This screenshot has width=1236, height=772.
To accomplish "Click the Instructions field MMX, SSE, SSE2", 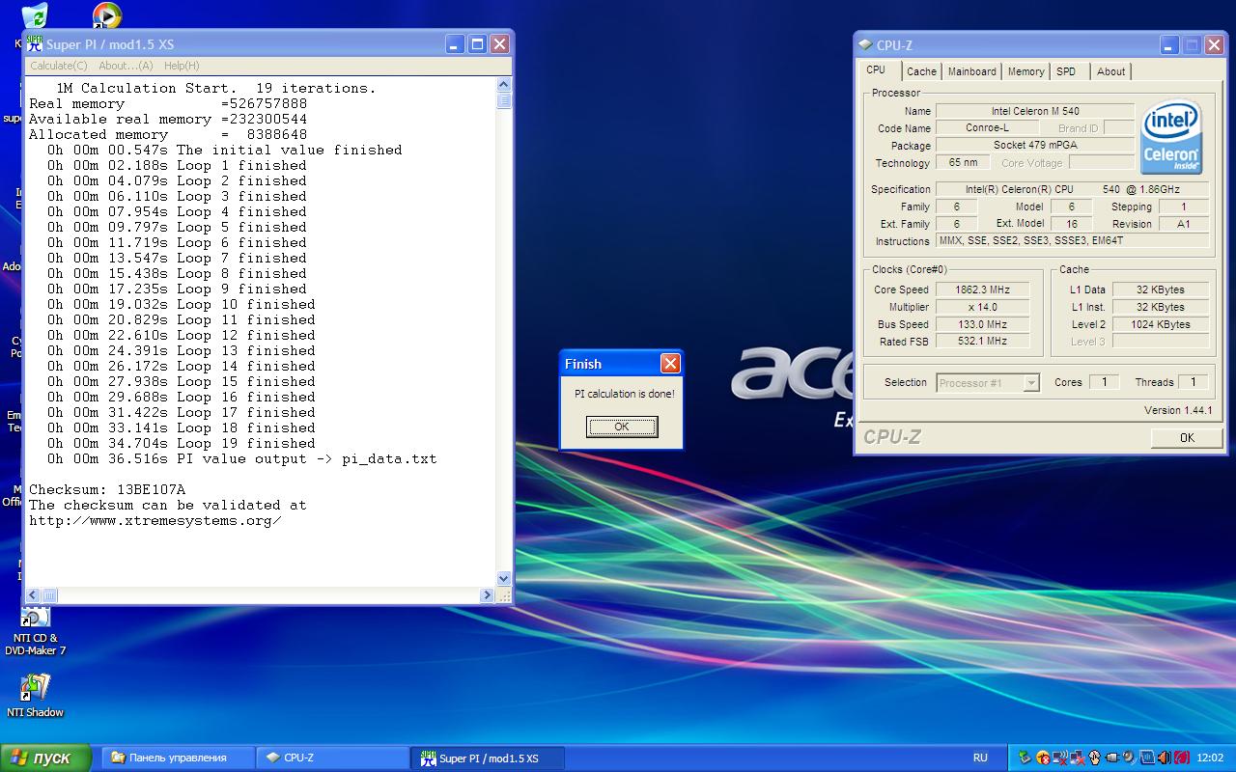I will (1073, 240).
